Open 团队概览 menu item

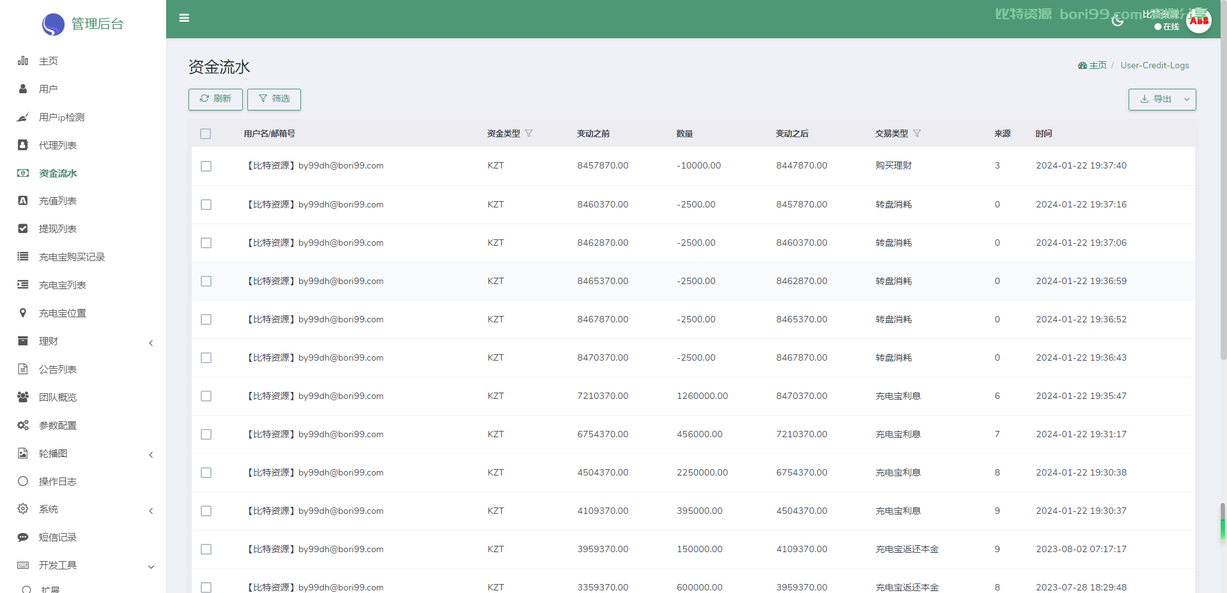(58, 397)
